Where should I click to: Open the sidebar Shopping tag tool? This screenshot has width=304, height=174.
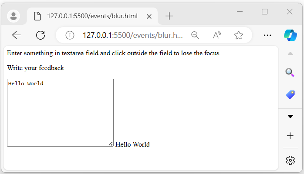point(290,94)
